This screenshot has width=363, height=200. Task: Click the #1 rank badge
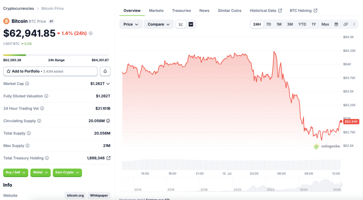pyautogui.click(x=51, y=21)
